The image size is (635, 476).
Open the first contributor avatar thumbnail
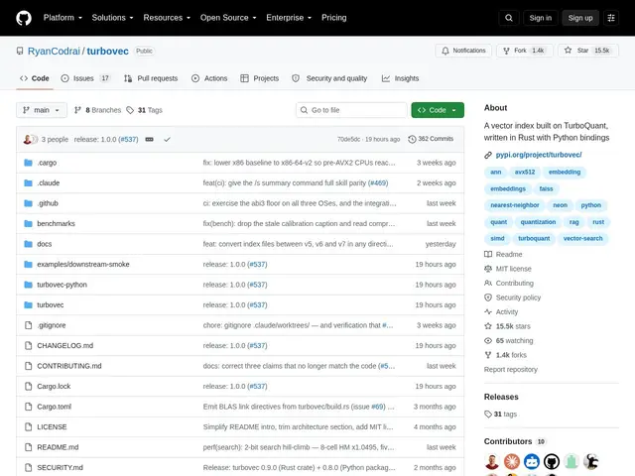click(492, 461)
